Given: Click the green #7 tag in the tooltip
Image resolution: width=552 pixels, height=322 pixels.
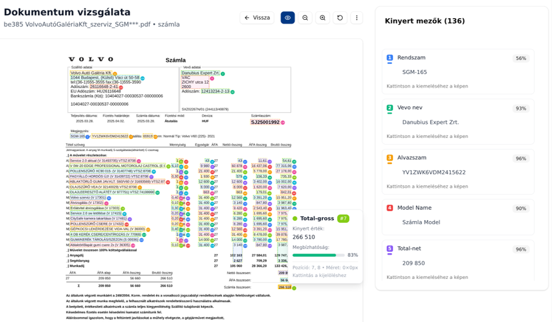Looking at the screenshot, I should point(343,218).
